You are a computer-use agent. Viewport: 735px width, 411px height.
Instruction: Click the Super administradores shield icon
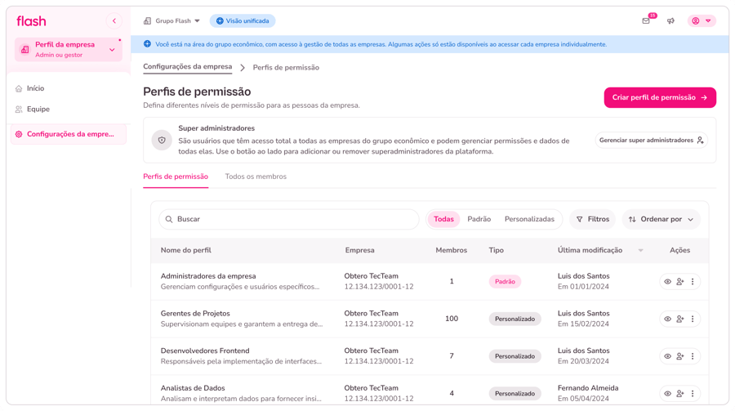point(162,141)
